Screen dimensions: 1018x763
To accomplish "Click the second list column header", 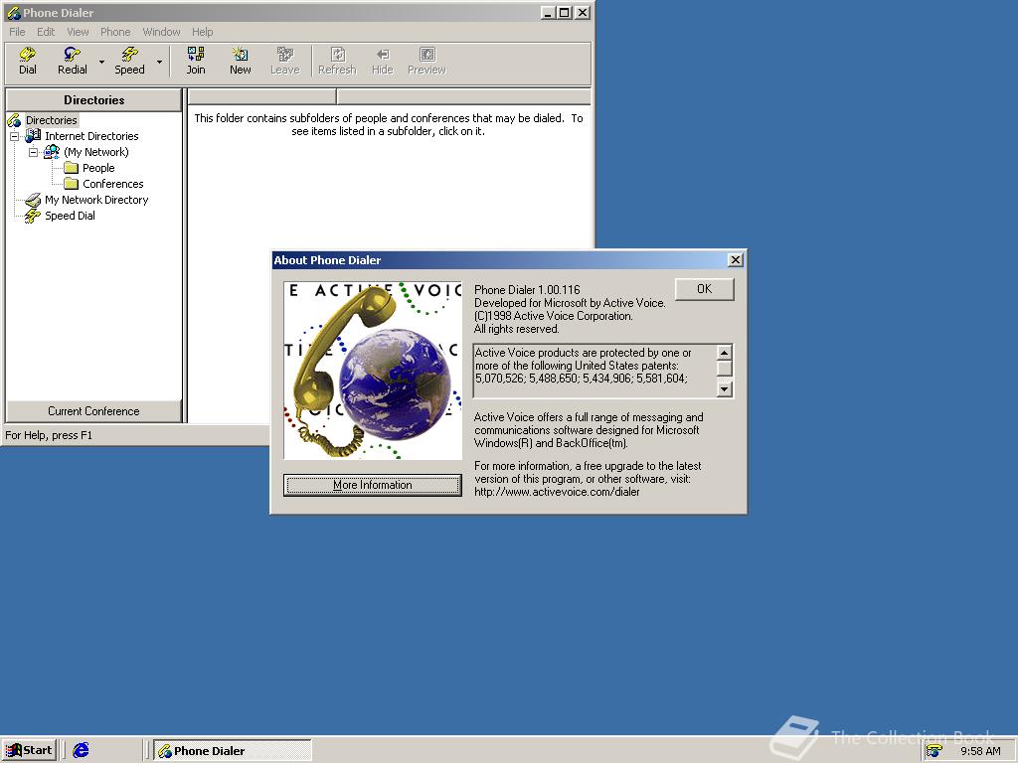I will (x=463, y=96).
